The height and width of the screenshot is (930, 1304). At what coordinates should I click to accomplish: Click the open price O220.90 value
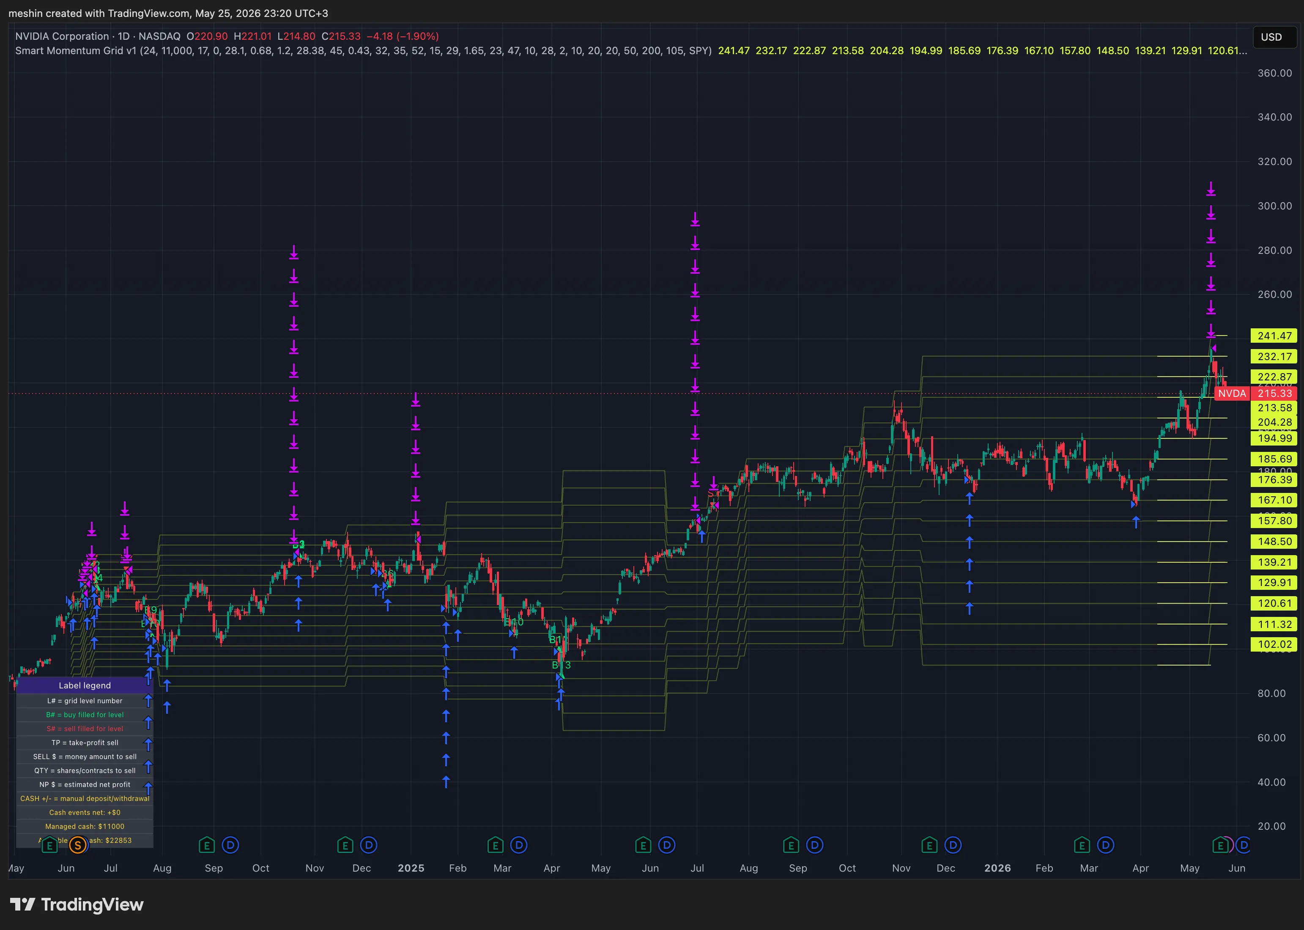(x=207, y=36)
